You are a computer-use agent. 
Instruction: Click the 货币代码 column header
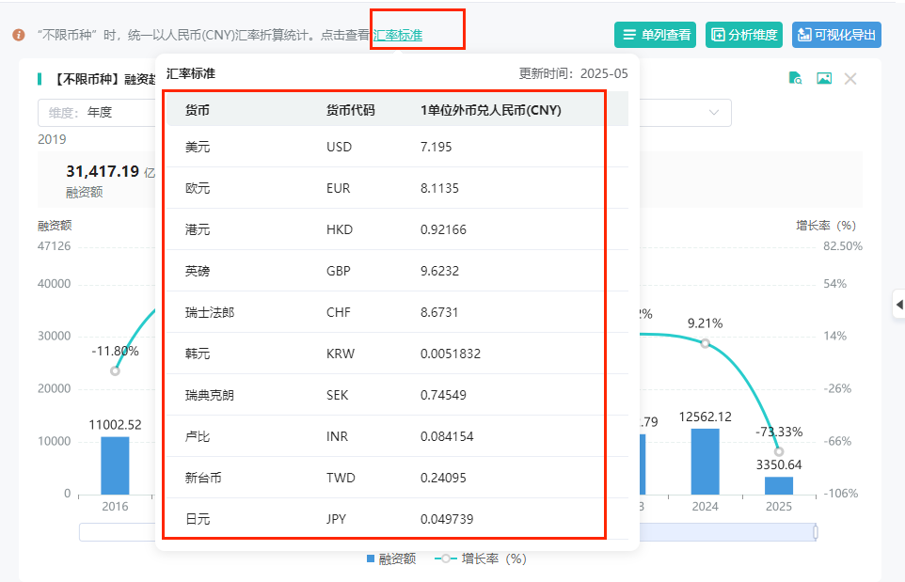coord(350,110)
